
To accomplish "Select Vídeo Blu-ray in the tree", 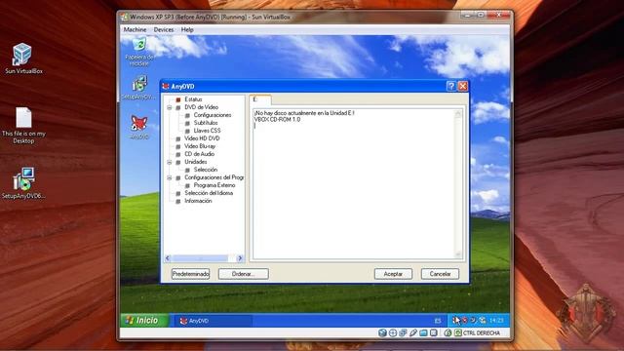I will tap(200, 146).
